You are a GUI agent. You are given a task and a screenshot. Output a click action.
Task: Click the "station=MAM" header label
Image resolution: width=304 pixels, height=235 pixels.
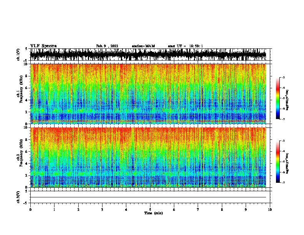143,46
